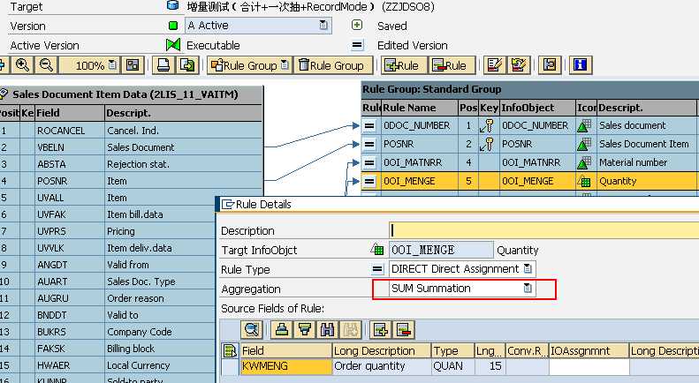Click the sort descending icon
The image size is (699, 383).
(305, 330)
